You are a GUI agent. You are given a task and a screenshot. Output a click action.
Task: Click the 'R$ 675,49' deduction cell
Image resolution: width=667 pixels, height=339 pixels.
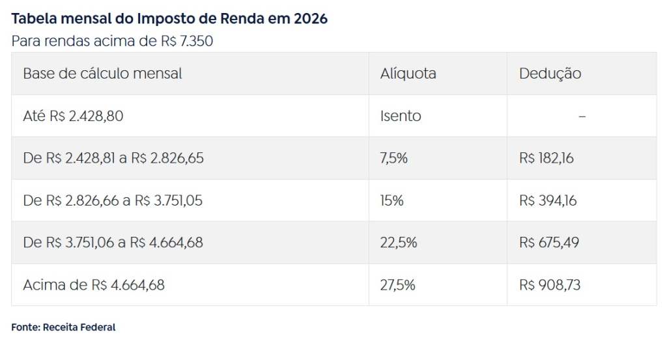pyautogui.click(x=549, y=243)
